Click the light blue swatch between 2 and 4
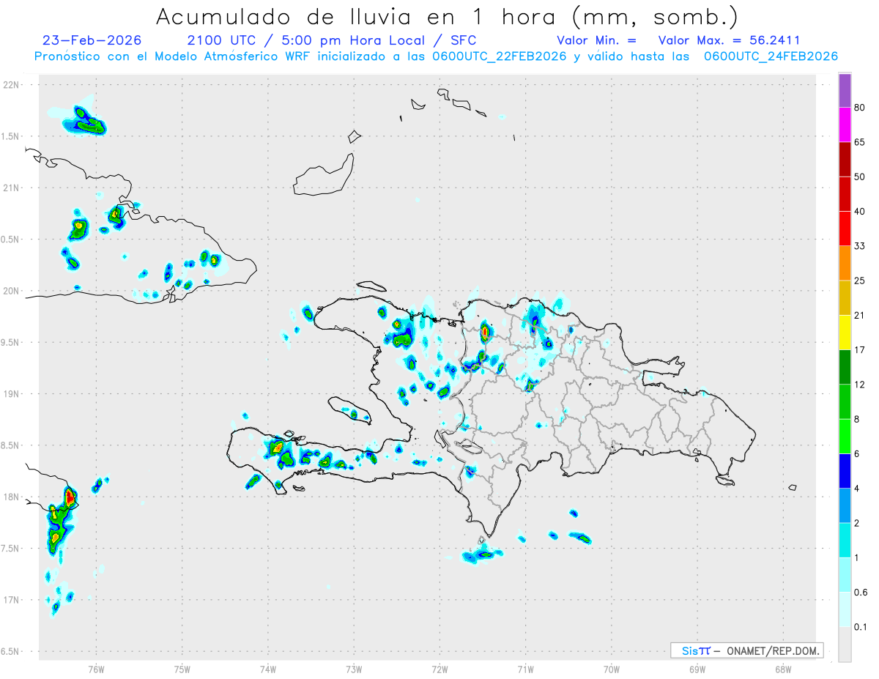This screenshot has height=679, width=879. click(x=845, y=505)
